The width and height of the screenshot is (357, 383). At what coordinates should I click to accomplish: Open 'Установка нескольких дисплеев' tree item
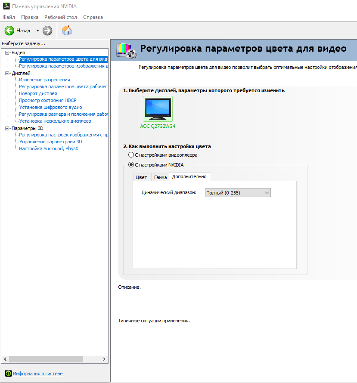(x=55, y=121)
